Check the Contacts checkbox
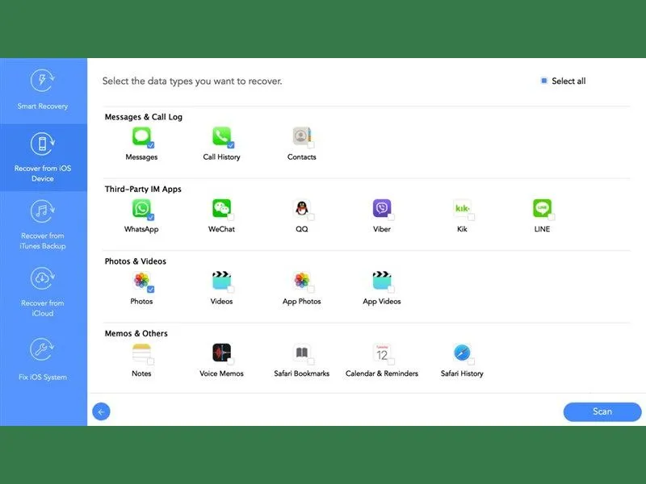 [x=311, y=145]
